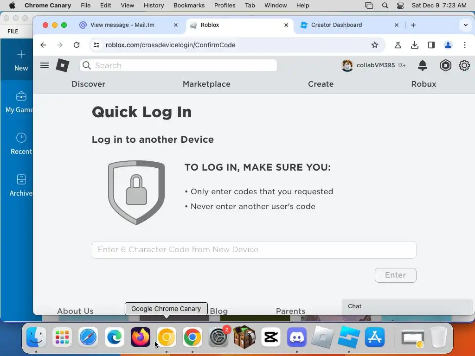475x356 pixels.
Task: Open the History menu in menu bar
Action: tap(154, 6)
